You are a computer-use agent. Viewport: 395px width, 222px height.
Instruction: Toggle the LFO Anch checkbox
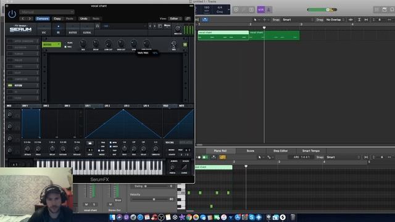110,146
